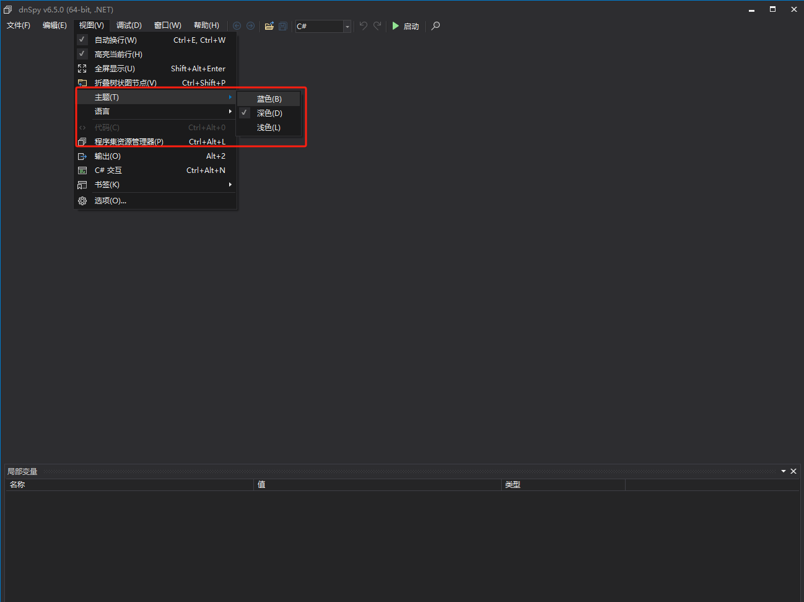The height and width of the screenshot is (602, 804).
Task: Toggle 高亮当前行(H) option
Action: (x=155, y=55)
